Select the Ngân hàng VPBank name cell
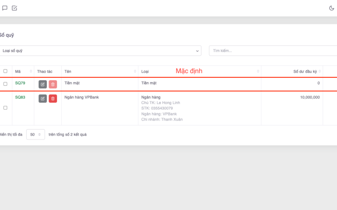This screenshot has width=337, height=210. [81, 97]
